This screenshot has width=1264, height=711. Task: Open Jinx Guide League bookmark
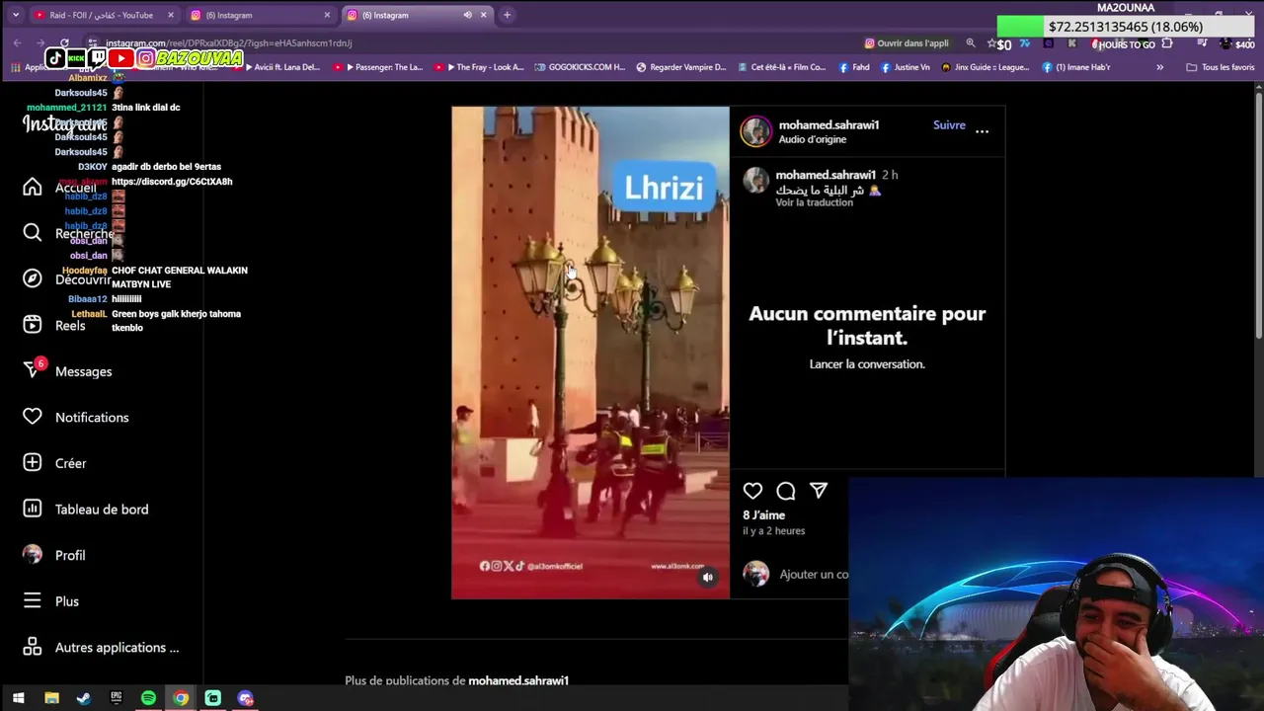pyautogui.click(x=986, y=67)
